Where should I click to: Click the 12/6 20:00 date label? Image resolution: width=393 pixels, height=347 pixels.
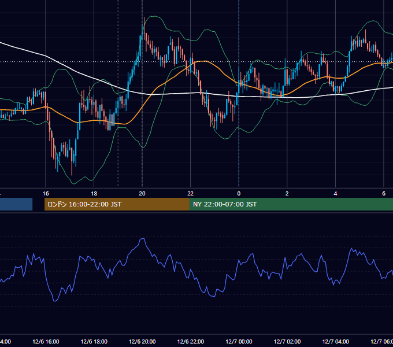[x=142, y=342]
